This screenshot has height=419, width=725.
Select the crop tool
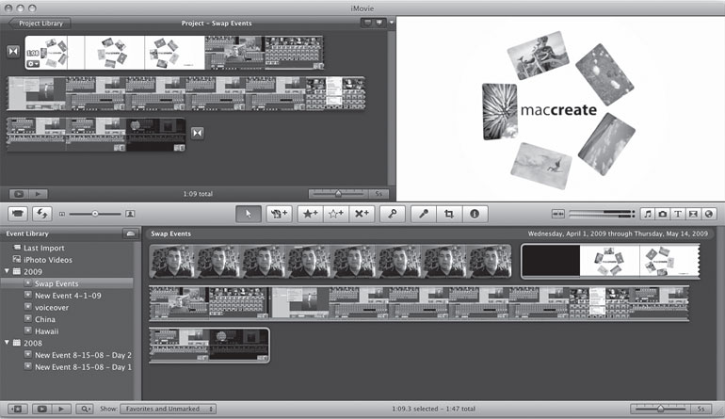click(x=449, y=214)
